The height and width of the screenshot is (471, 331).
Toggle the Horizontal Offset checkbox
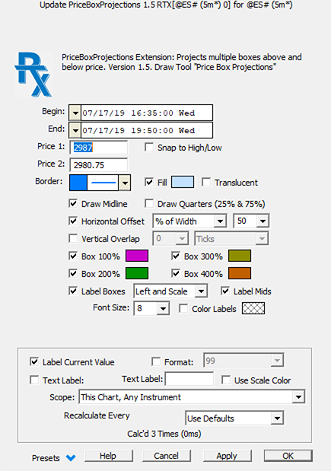[73, 221]
